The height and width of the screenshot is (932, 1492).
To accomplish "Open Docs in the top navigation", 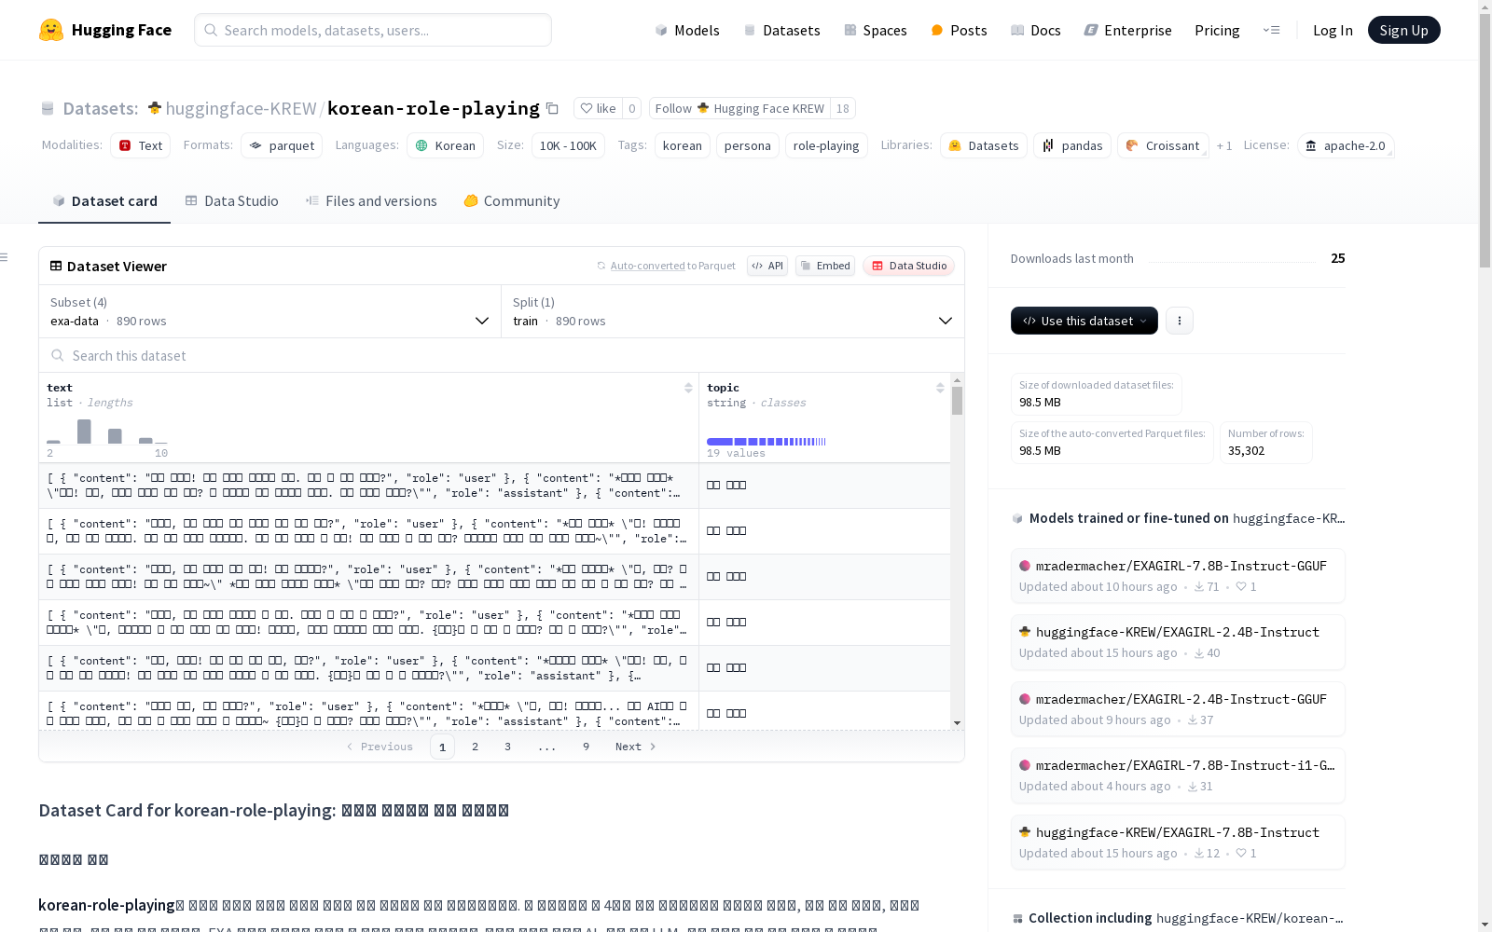I will (1036, 30).
